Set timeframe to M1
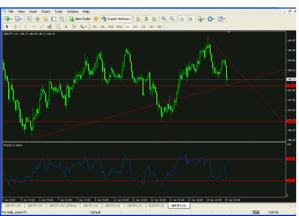The image size is (299, 216). pos(95,27)
